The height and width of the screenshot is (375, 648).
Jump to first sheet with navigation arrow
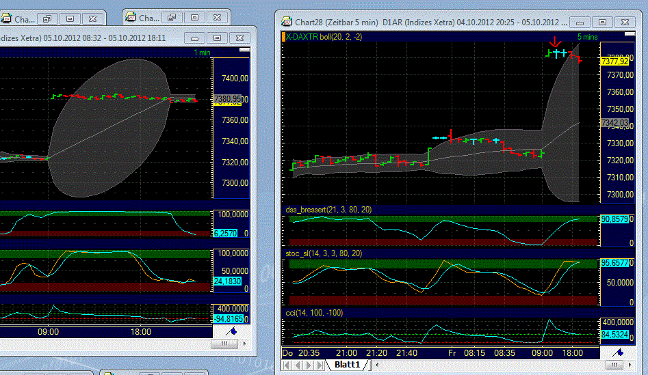(287, 365)
